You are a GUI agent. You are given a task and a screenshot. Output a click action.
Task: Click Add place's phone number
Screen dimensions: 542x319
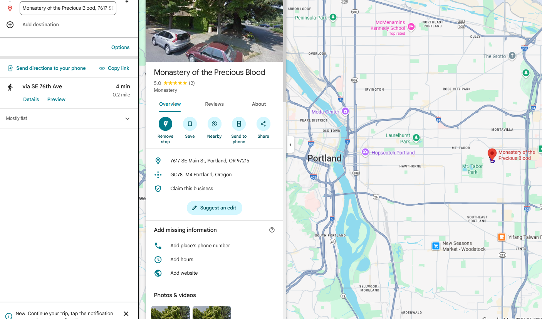[x=200, y=246]
